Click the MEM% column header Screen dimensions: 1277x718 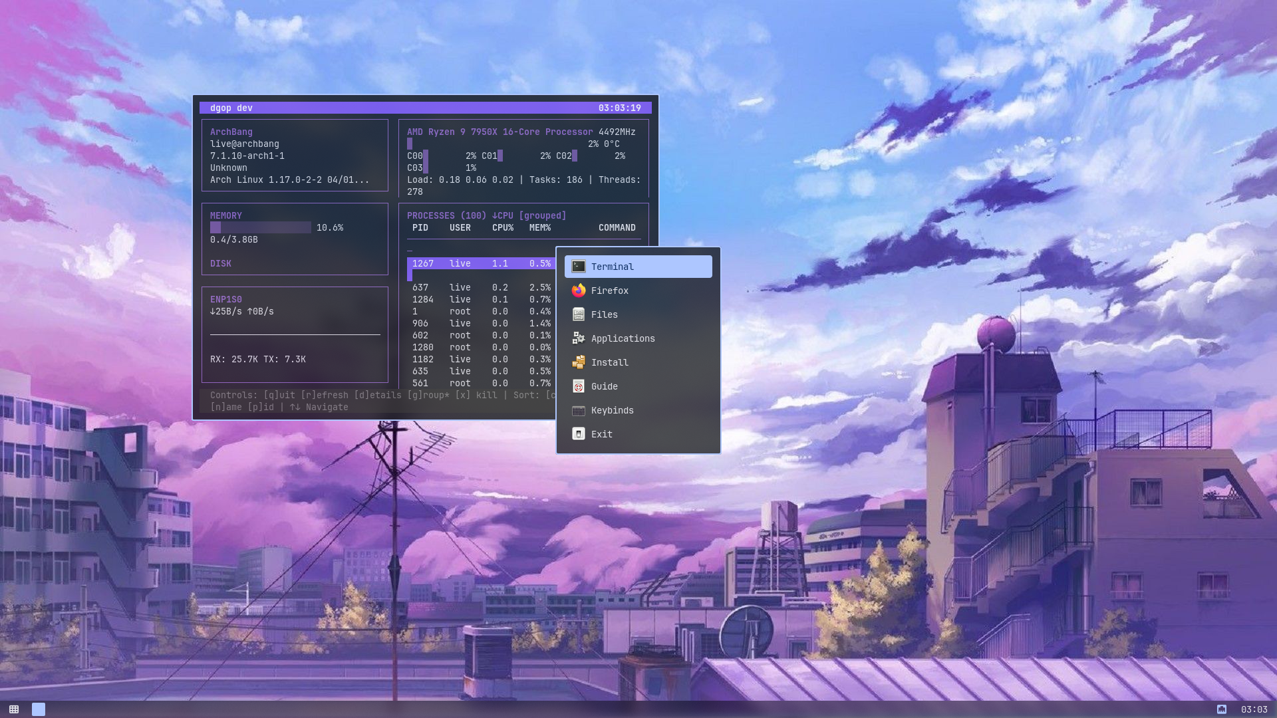540,227
